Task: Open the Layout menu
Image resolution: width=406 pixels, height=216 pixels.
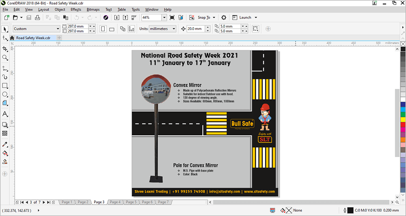Action: click(43, 9)
